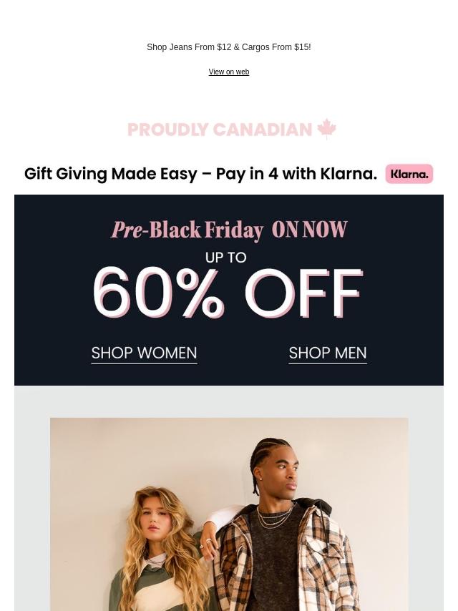Viewport: 458px width, 611px height.
Task: Click the red maple leaf icon
Action: coord(326,129)
